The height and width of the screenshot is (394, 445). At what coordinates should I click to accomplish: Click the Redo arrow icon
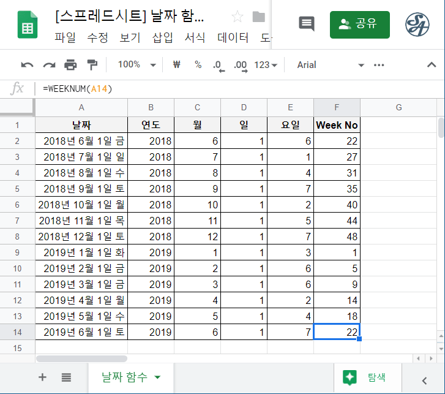[49, 65]
